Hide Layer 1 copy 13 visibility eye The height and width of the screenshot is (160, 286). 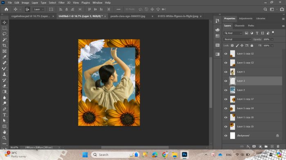click(x=226, y=63)
